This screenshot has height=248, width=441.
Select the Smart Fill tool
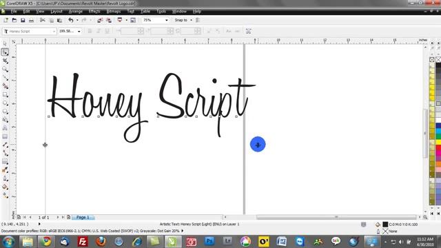pyautogui.click(x=5, y=85)
